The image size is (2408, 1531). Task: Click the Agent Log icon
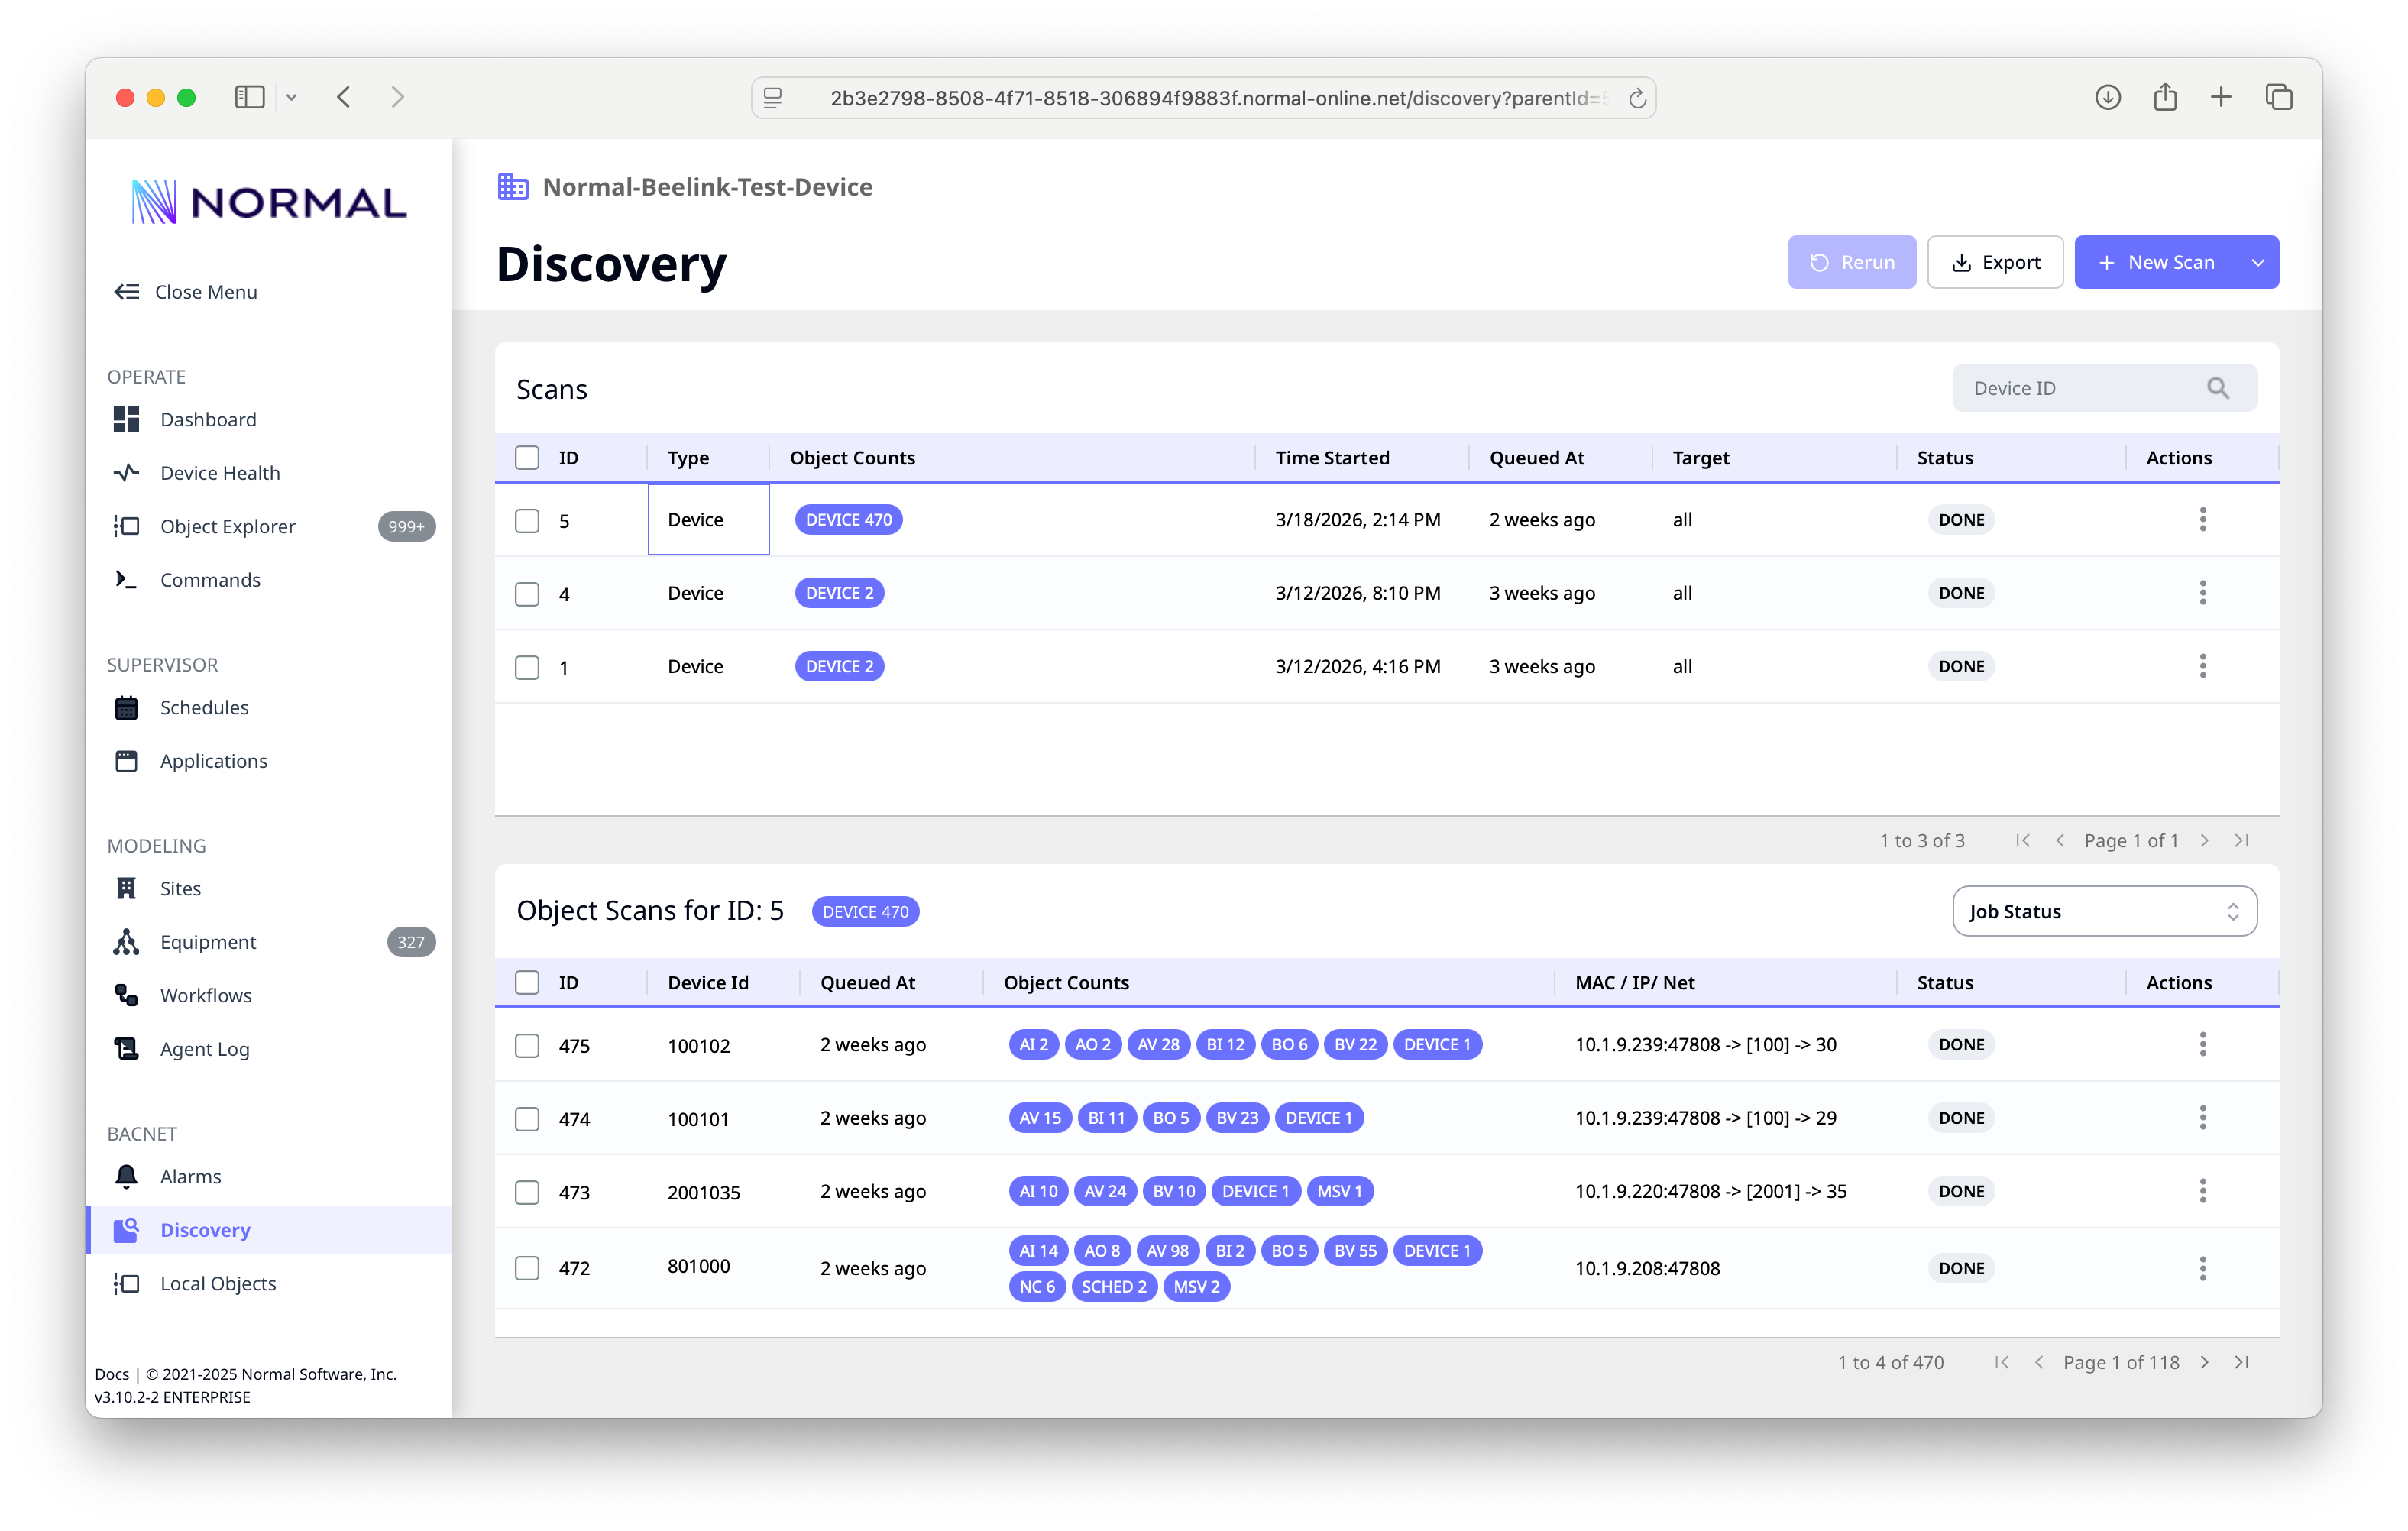point(126,1049)
